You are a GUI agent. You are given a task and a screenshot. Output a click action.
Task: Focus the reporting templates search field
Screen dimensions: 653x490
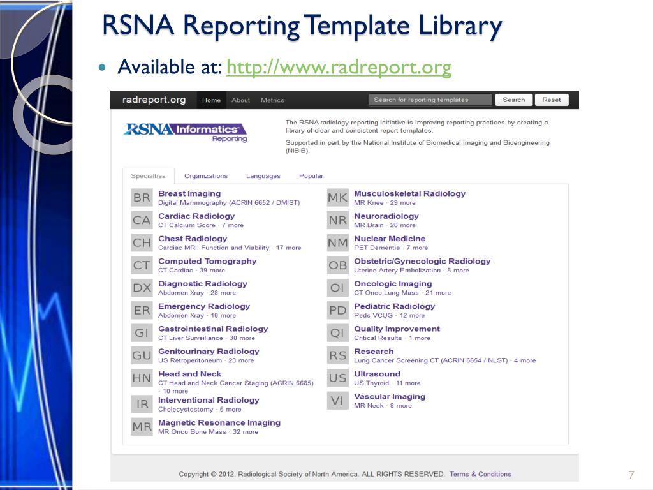pyautogui.click(x=430, y=100)
